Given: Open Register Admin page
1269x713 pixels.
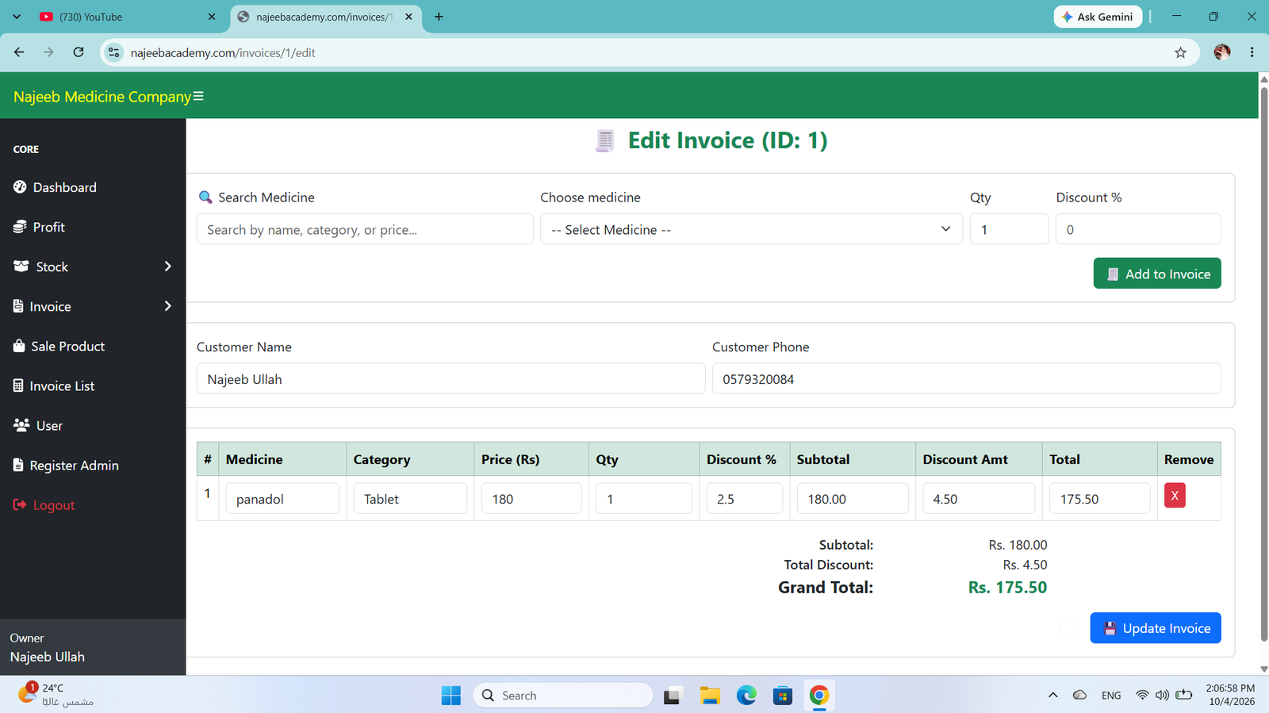Looking at the screenshot, I should [x=66, y=465].
